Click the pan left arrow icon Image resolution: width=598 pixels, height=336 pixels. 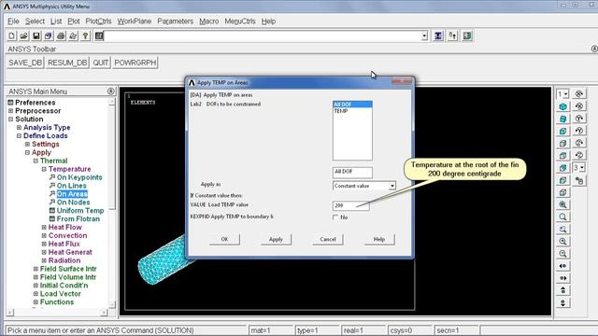tap(562, 266)
